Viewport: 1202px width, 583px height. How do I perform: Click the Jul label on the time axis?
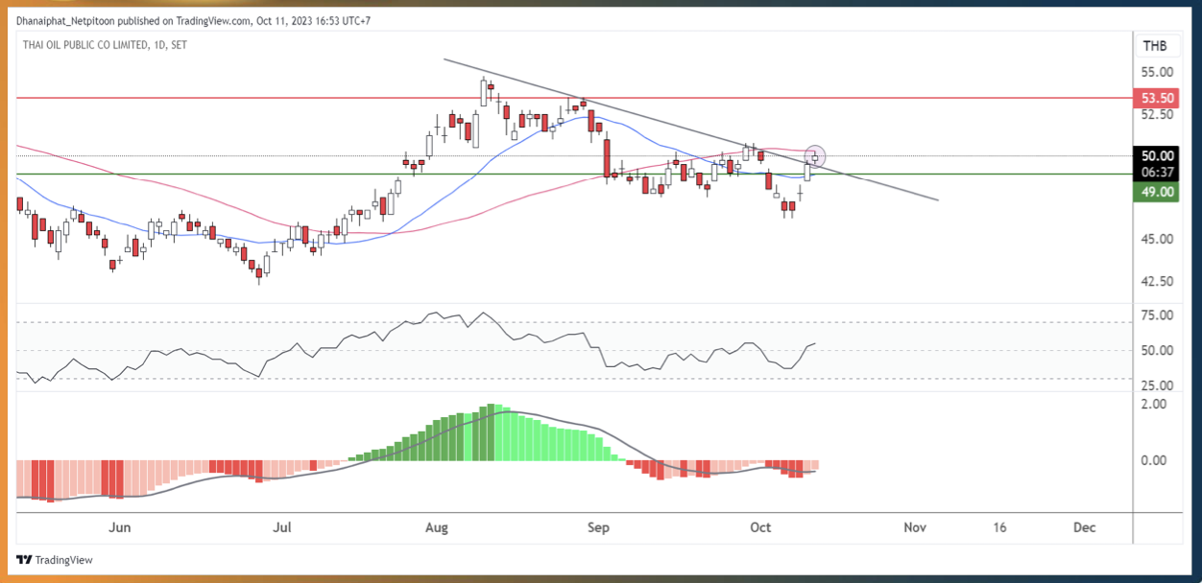[282, 527]
